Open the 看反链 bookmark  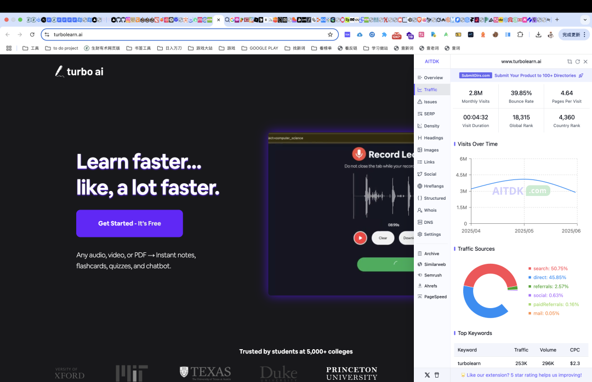point(348,48)
